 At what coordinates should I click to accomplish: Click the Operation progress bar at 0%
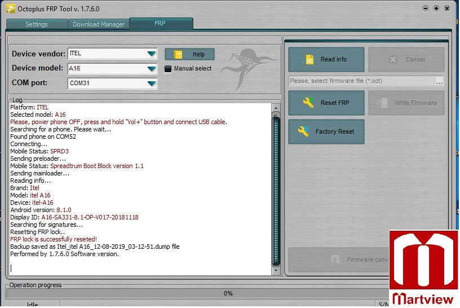click(x=228, y=293)
